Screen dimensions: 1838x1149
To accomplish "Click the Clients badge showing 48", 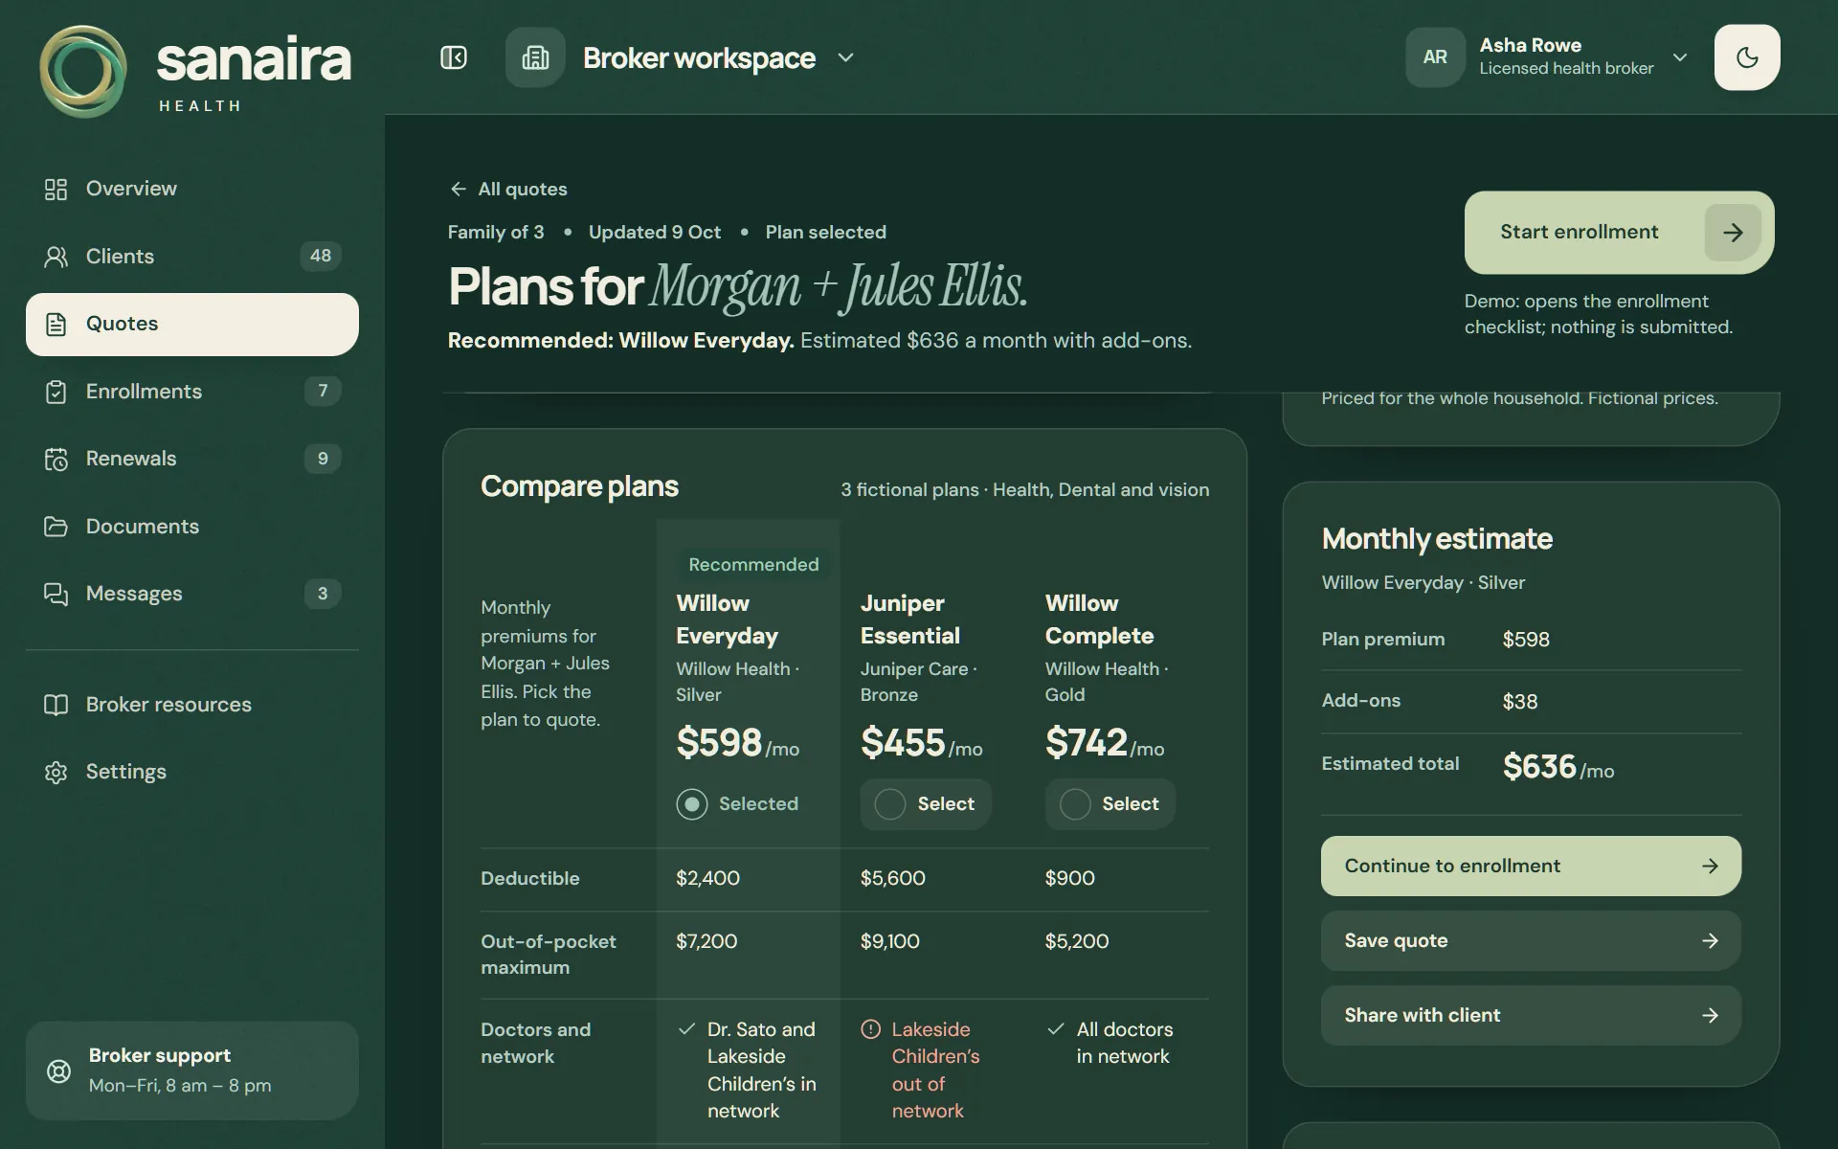I will point(321,256).
